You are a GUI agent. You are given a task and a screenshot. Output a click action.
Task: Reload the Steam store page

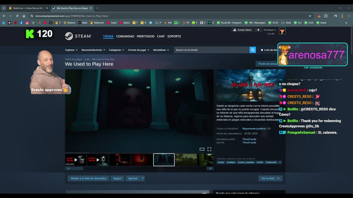coord(17,16)
